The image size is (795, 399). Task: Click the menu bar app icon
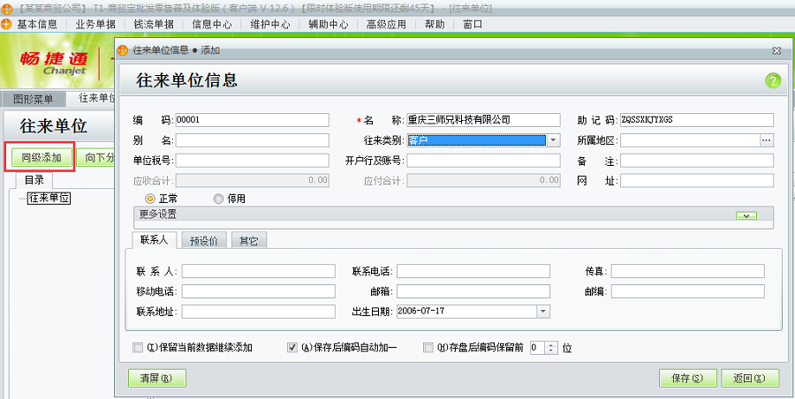[x=6, y=24]
